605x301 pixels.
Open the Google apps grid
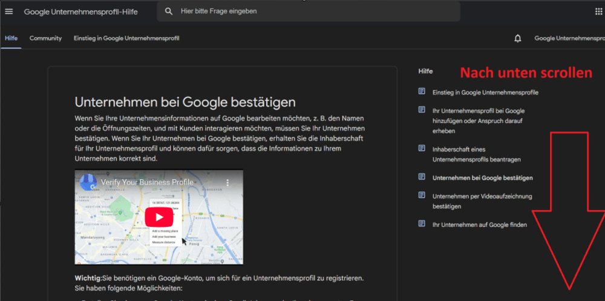pos(599,11)
